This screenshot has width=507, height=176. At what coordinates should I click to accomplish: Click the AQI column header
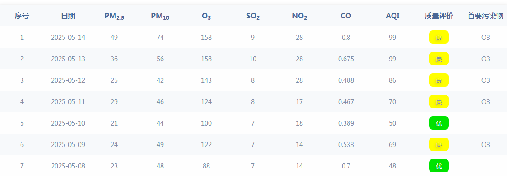point(392,16)
